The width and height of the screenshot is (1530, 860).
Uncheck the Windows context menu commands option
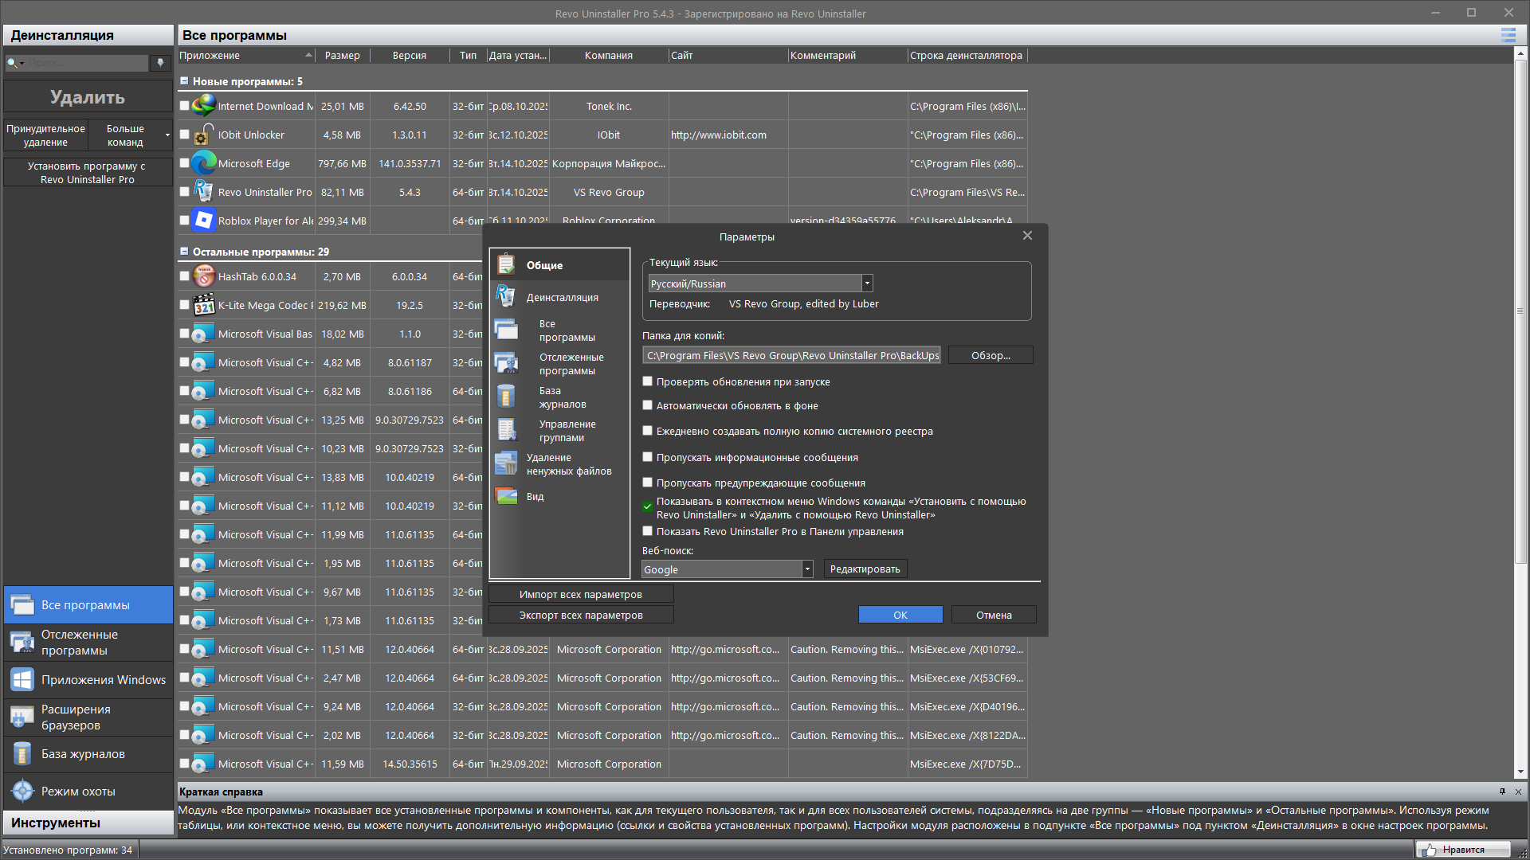coord(648,506)
